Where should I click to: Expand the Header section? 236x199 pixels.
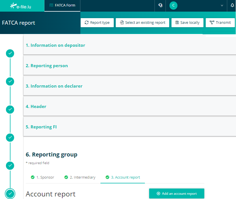[x=36, y=107]
